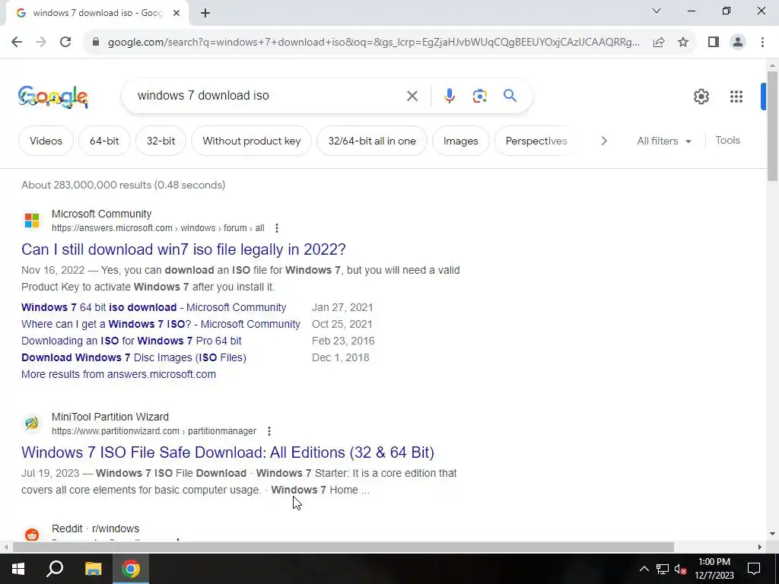Click the Chrome address bar URL
779x584 pixels.
(x=374, y=43)
